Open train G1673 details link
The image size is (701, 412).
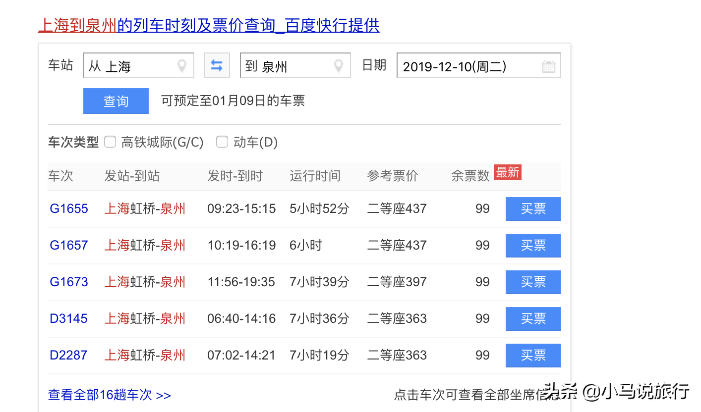(69, 282)
